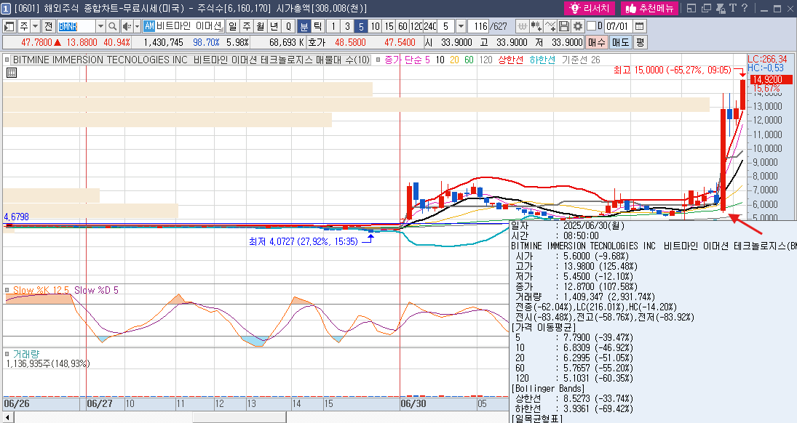The height and width of the screenshot is (423, 797).
Task: Select the 3-minute interval button
Action: coord(347,26)
